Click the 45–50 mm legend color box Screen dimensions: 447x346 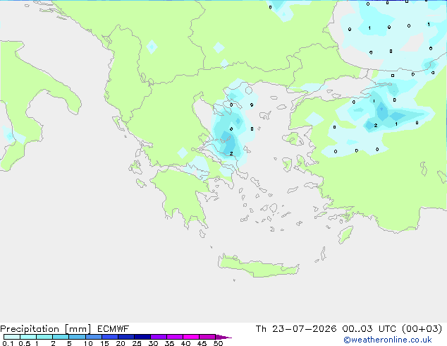pos(207,337)
